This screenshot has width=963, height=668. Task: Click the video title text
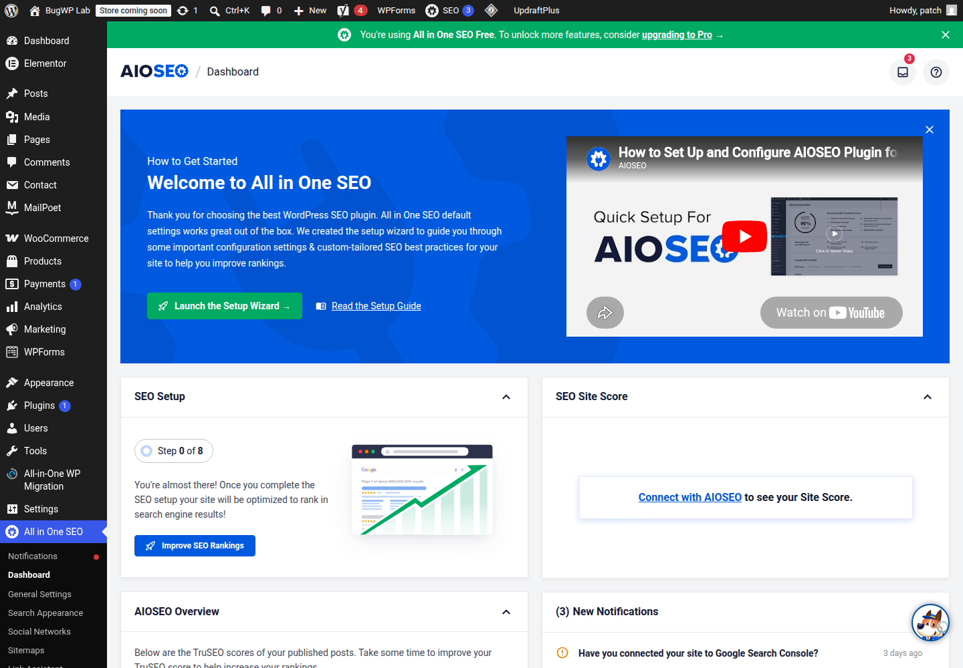(757, 152)
